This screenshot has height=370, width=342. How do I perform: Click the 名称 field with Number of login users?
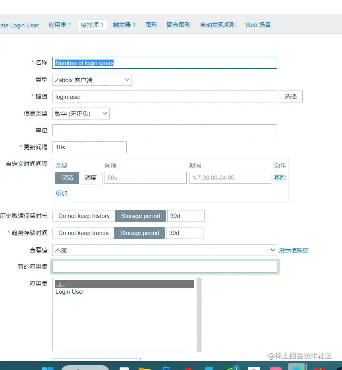pyautogui.click(x=165, y=63)
